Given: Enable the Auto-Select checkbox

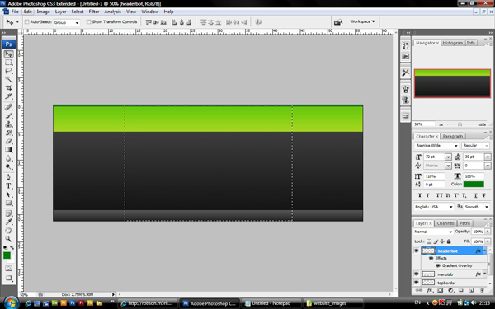Looking at the screenshot, I should pyautogui.click(x=27, y=21).
